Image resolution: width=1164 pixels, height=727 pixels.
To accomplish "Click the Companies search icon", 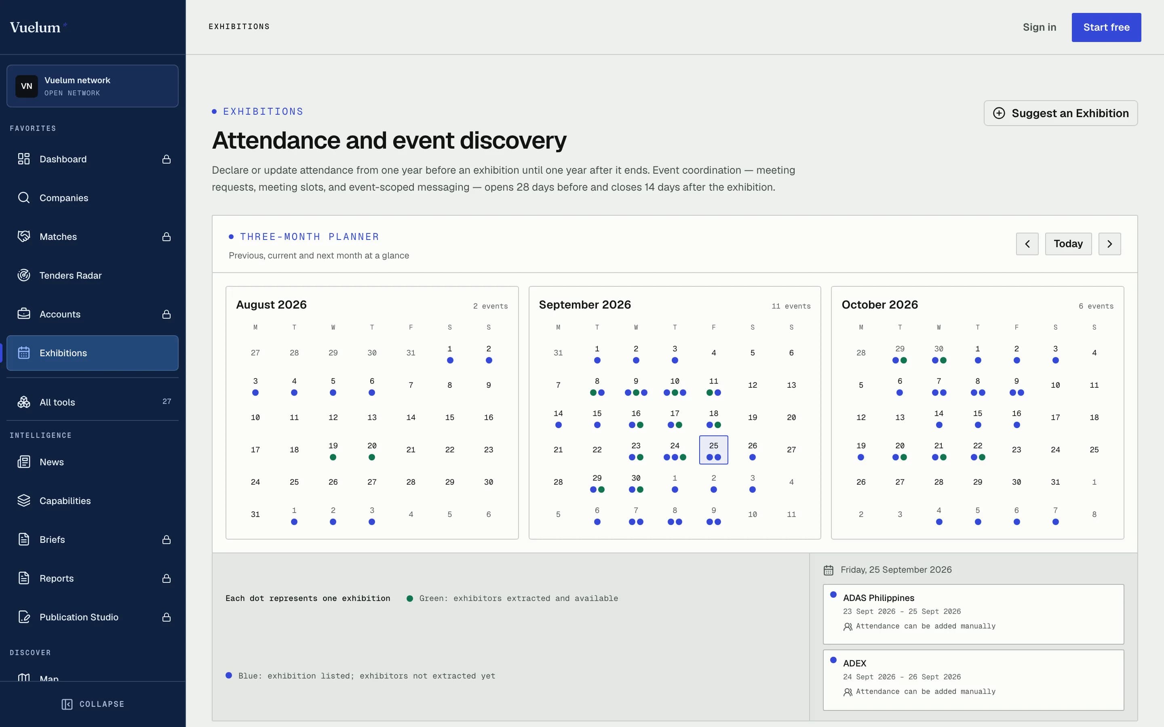I will point(23,198).
